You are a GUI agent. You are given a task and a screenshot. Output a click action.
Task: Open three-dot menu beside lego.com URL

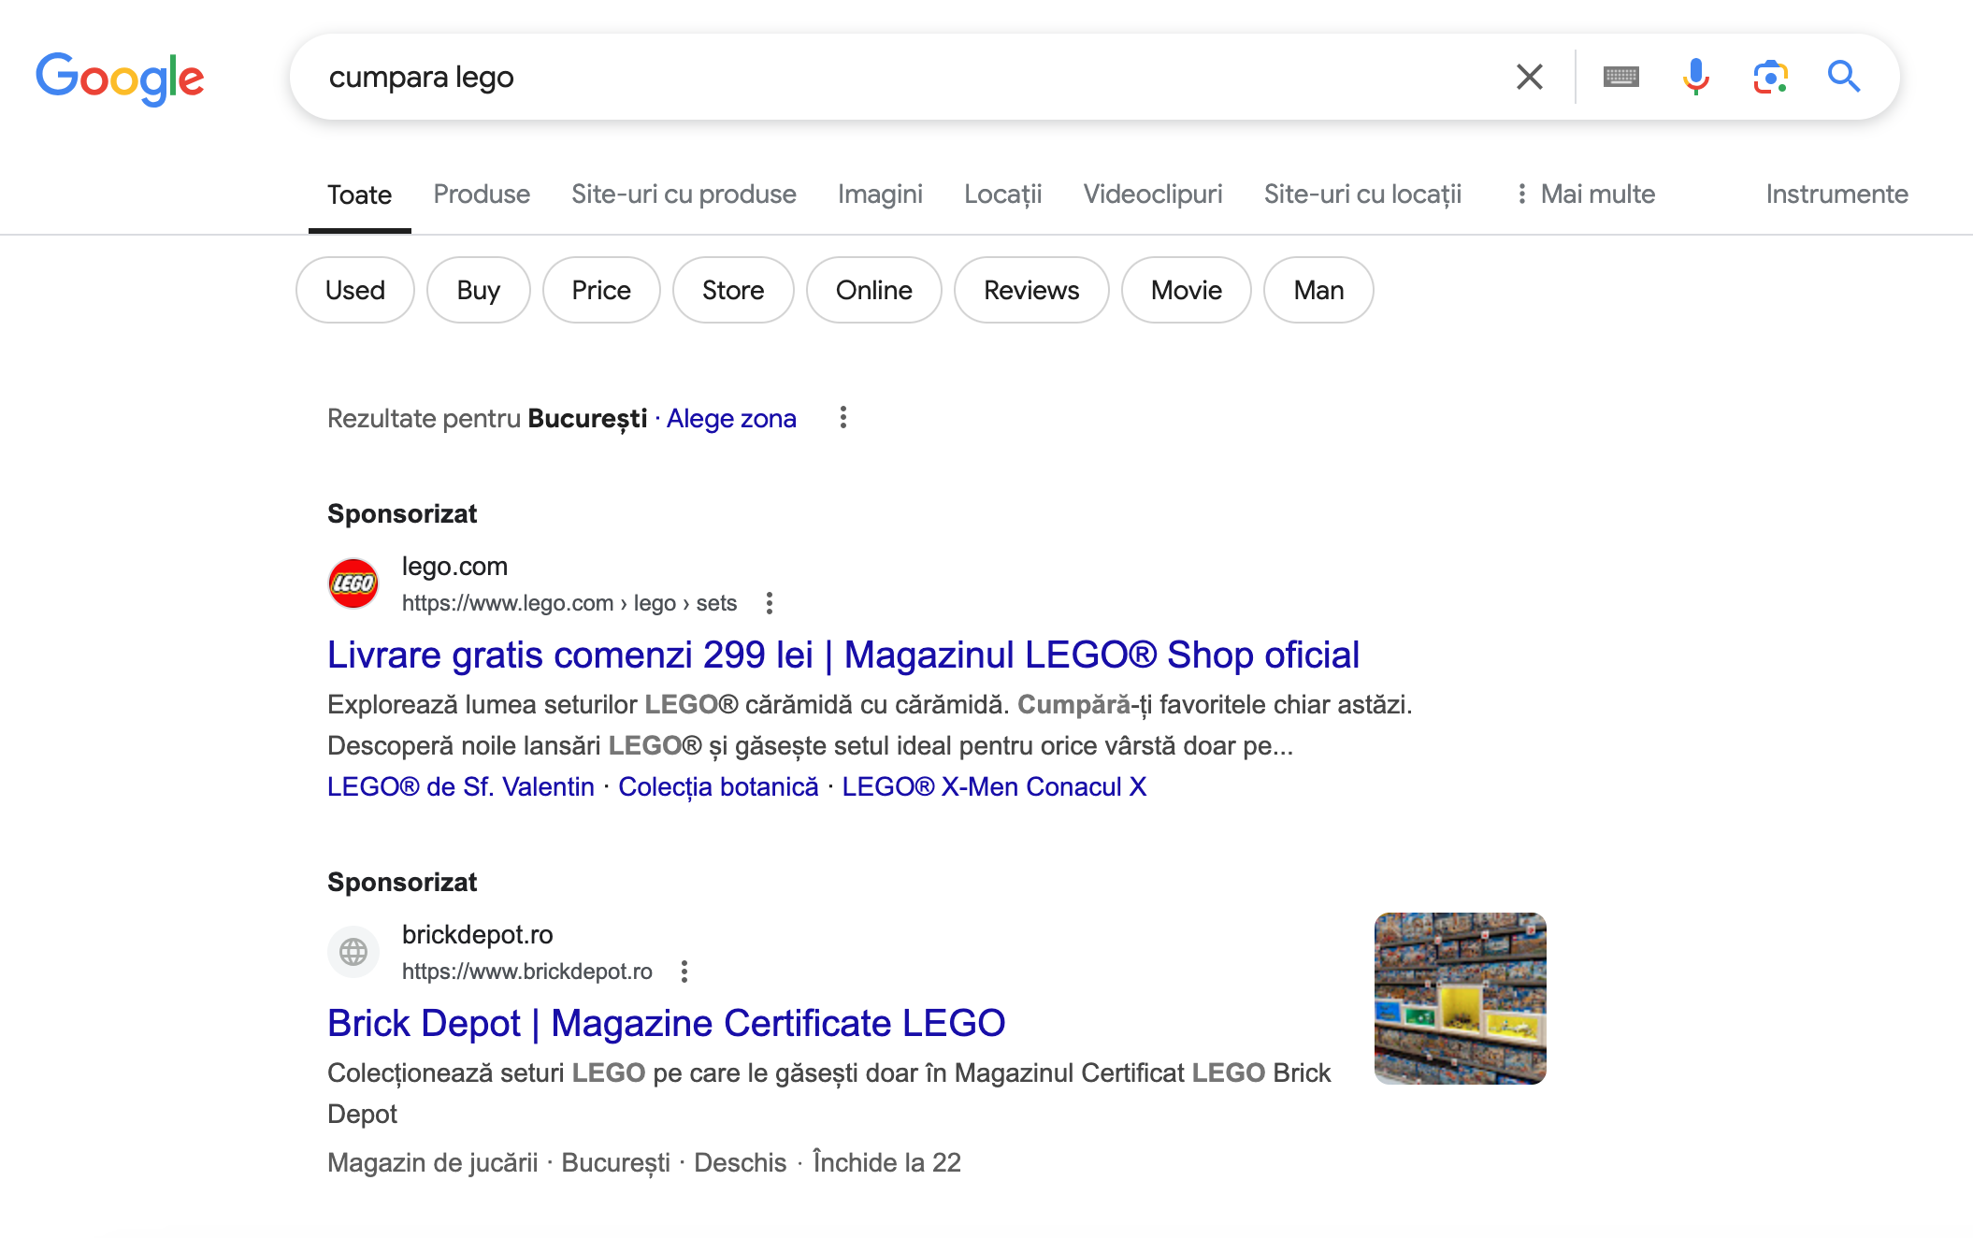click(770, 603)
